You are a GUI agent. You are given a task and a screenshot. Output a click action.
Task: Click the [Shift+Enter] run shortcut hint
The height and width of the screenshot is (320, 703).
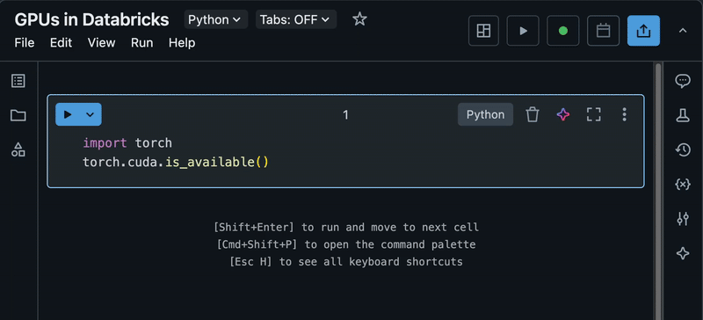pos(346,227)
